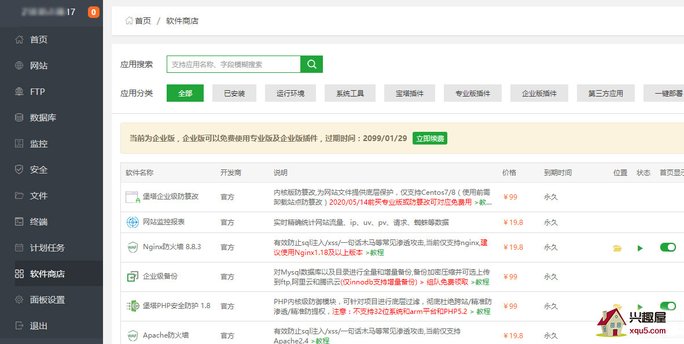This screenshot has height=344, width=684.
Task: Click the Apache防火墙 WAF icon
Action: (x=132, y=336)
